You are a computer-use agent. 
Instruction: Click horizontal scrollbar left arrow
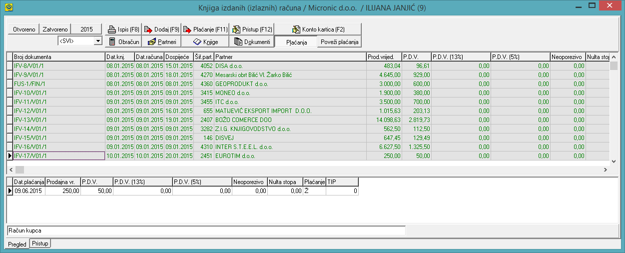pos(10,170)
